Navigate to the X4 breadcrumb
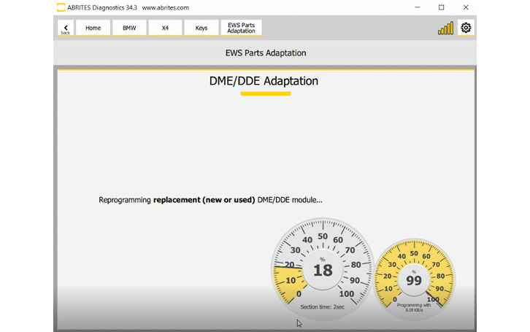The height and width of the screenshot is (332, 530). [165, 28]
